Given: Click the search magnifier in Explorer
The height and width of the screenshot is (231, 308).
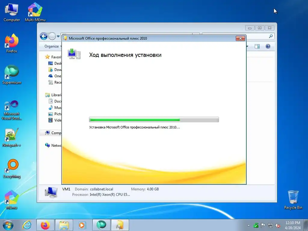Looking at the screenshot, I should click(x=271, y=36).
